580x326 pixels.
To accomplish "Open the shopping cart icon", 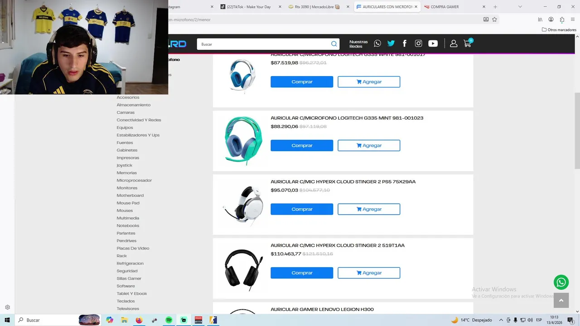I will pyautogui.click(x=468, y=43).
